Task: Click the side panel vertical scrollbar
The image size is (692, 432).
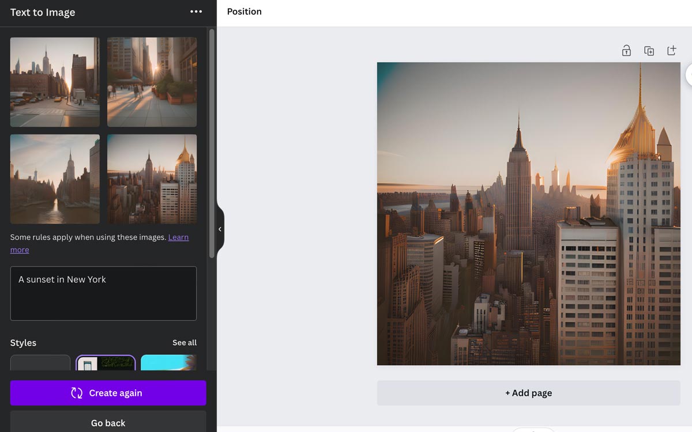Action: (212, 144)
